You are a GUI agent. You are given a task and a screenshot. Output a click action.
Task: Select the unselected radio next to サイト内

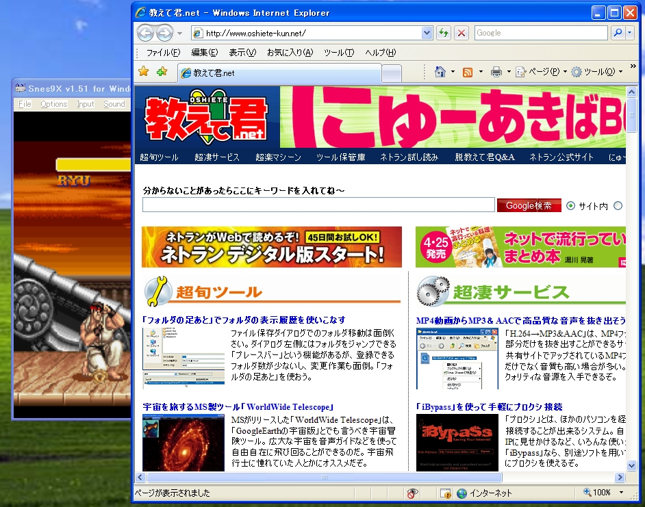pyautogui.click(x=618, y=205)
